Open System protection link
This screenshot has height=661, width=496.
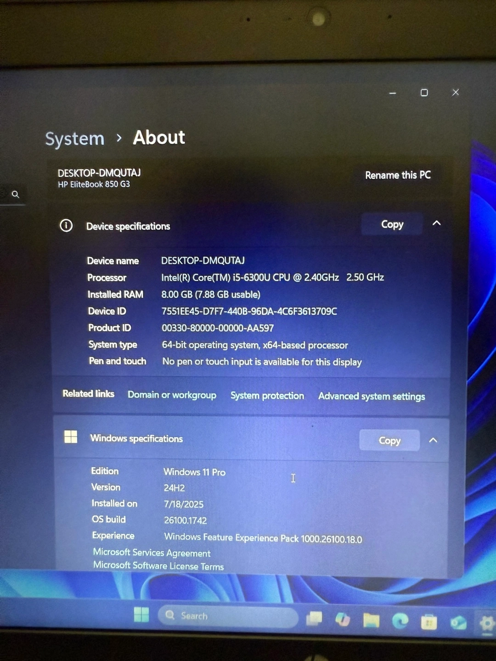coord(267,396)
